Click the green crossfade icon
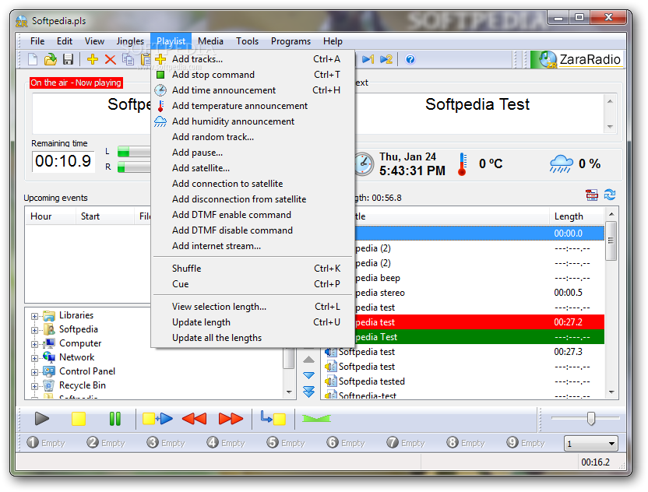The image size is (648, 492). coord(316,419)
